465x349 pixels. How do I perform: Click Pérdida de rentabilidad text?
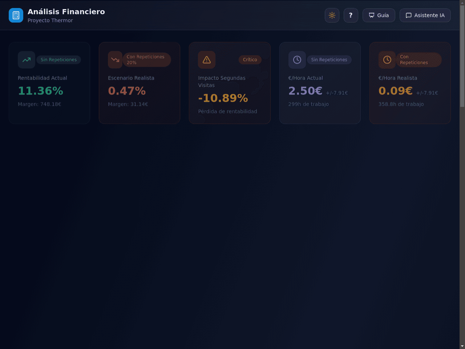(227, 112)
